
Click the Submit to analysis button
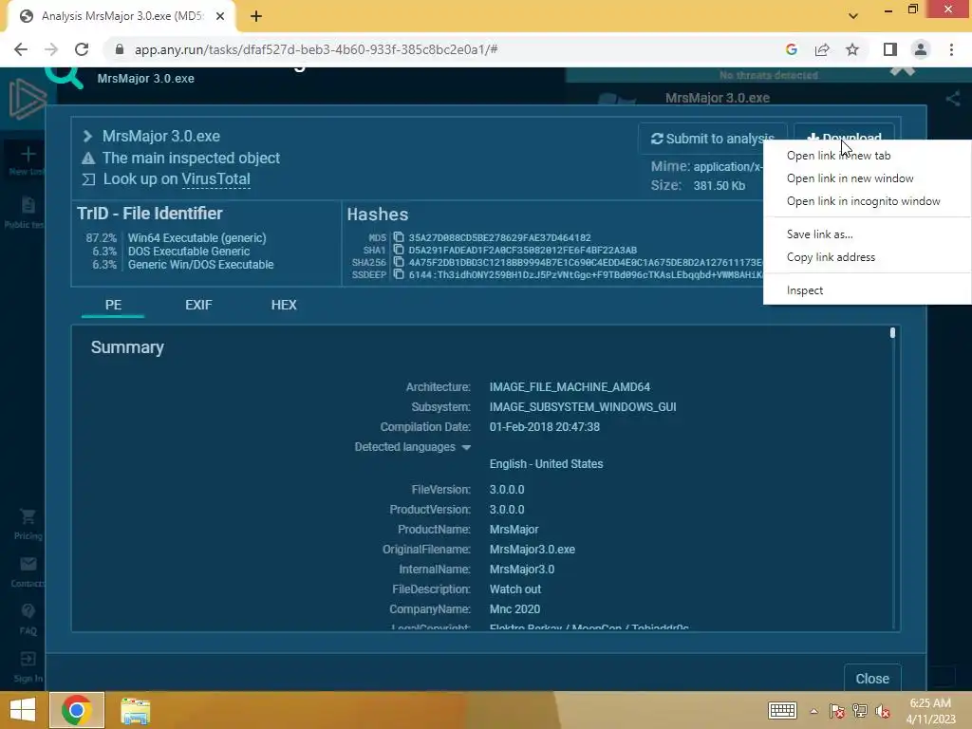coord(712,139)
